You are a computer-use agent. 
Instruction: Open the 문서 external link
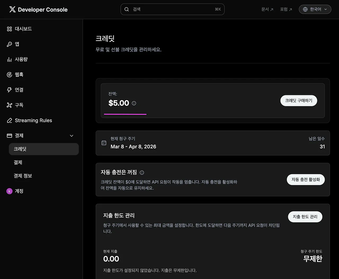tap(267, 9)
